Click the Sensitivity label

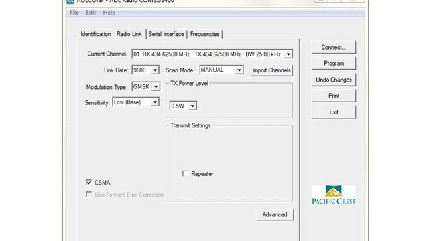(97, 102)
